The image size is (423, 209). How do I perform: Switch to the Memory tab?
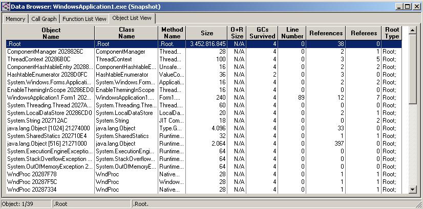(x=15, y=19)
